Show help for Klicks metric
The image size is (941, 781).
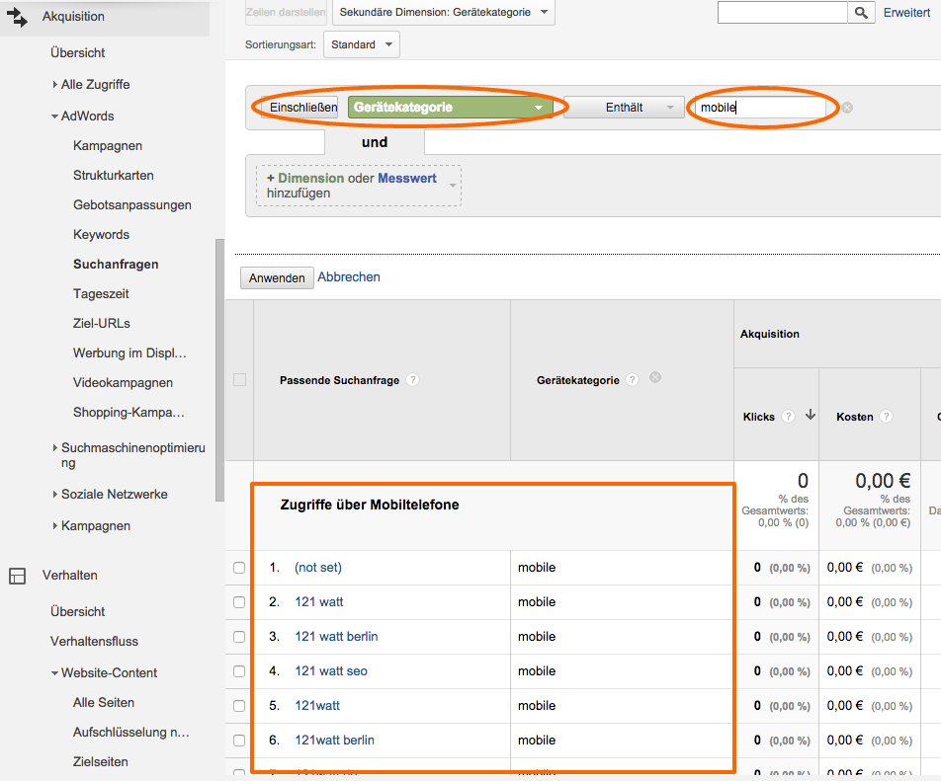(x=788, y=417)
